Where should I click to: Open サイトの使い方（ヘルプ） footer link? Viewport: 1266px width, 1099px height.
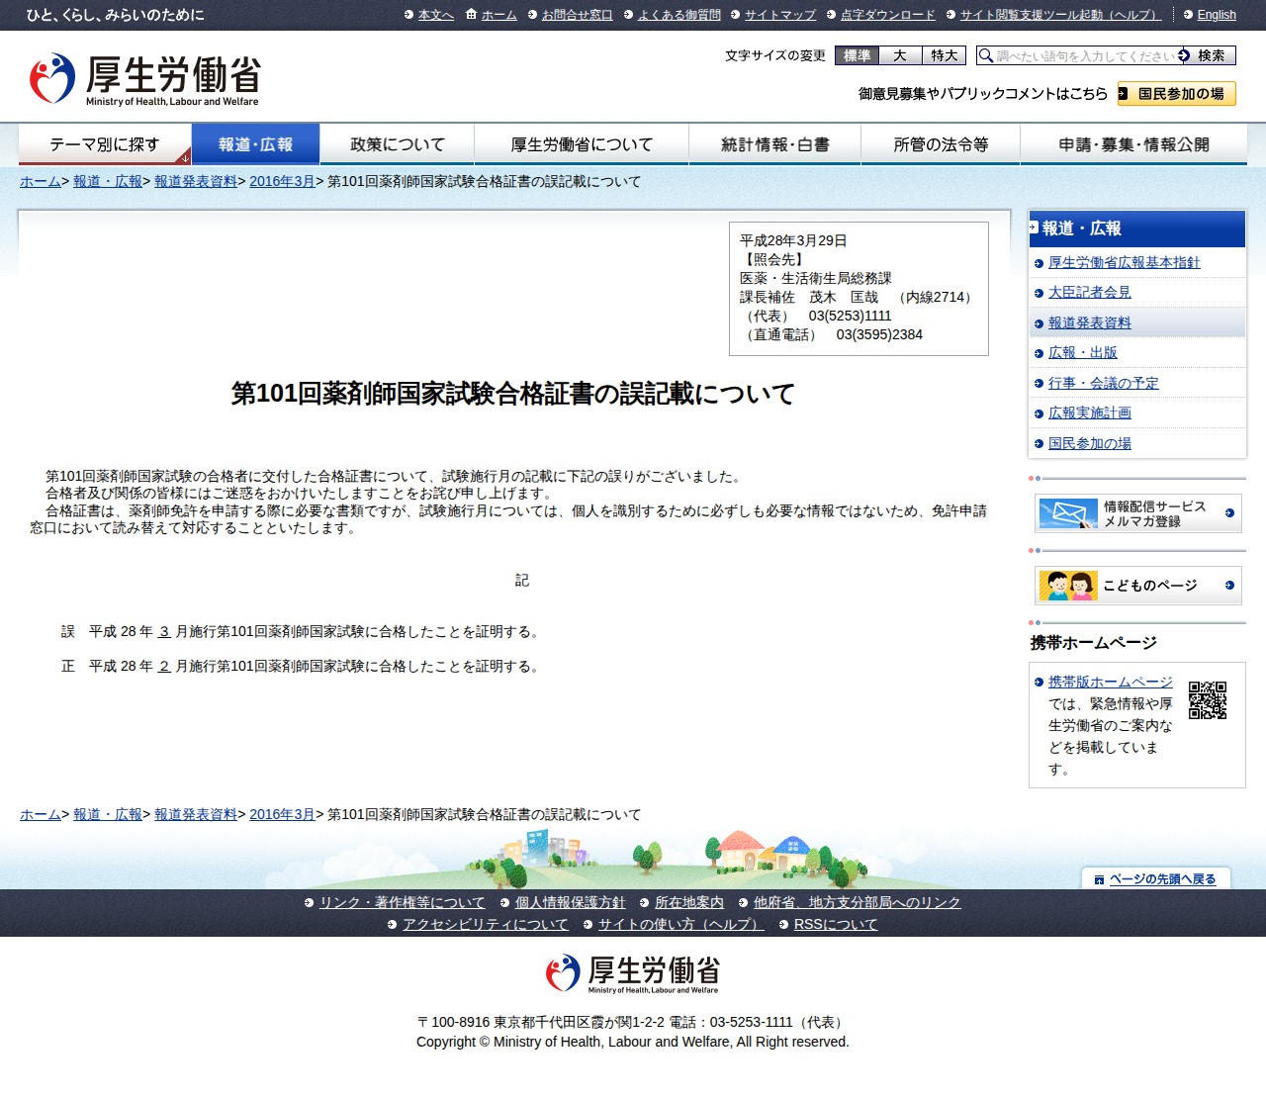click(x=681, y=924)
